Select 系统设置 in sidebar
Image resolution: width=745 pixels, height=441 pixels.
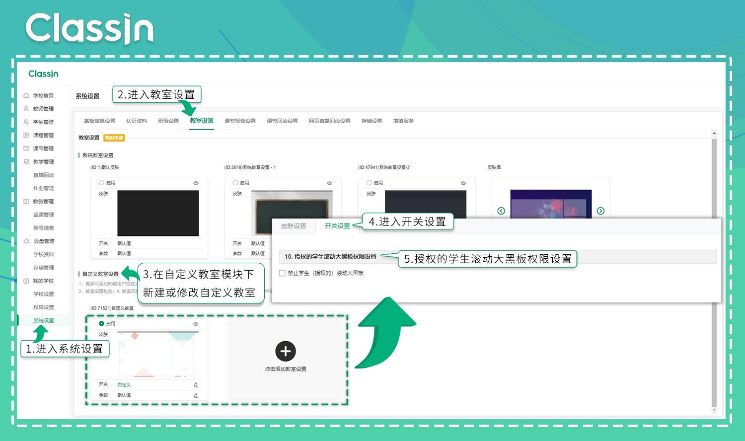(44, 320)
